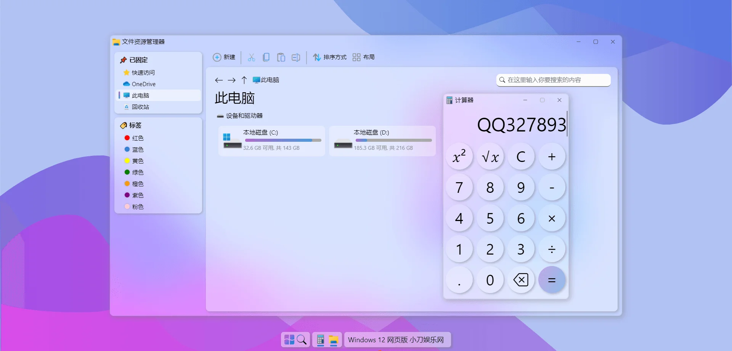The height and width of the screenshot is (351, 732).
Task: Open taskbar search
Action: click(302, 339)
